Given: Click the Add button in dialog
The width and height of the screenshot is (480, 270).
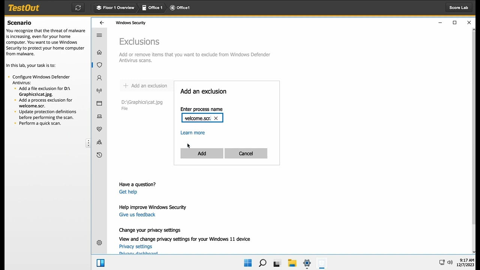Looking at the screenshot, I should [x=202, y=153].
